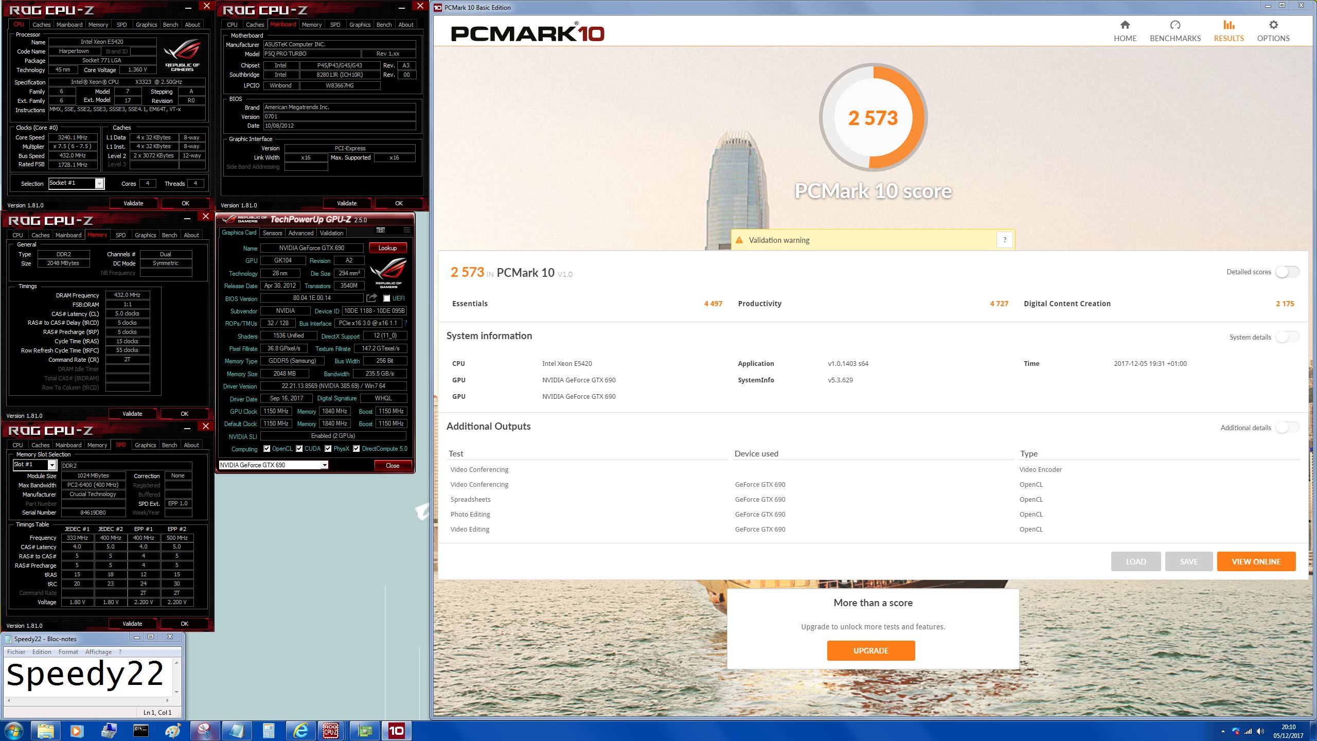This screenshot has height=741, width=1317.
Task: Open the Windows Start menu orb
Action: click(14, 731)
